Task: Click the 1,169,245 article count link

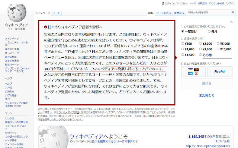Action: click(x=196, y=137)
